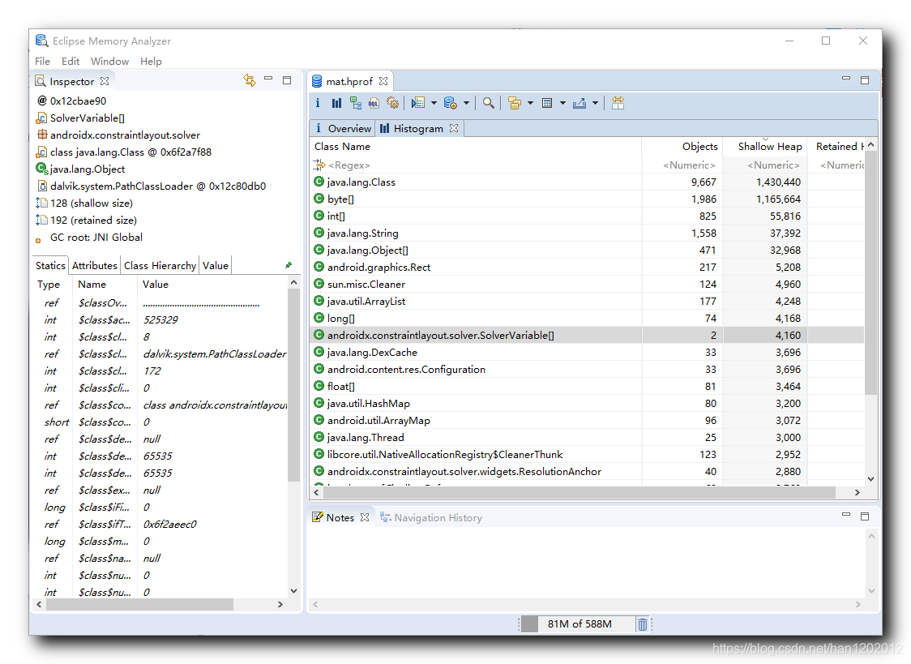Click the garbage collector trash icon
This screenshot has height=664, width=911.
pos(643,624)
